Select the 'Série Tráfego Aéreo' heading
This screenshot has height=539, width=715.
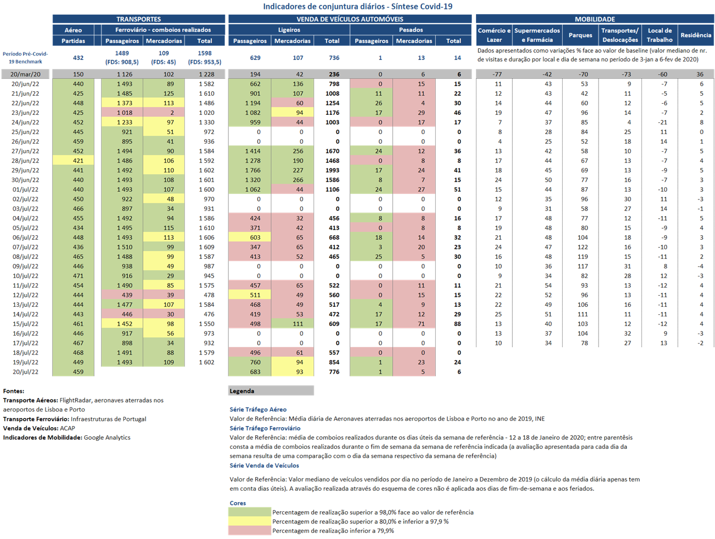tap(258, 410)
